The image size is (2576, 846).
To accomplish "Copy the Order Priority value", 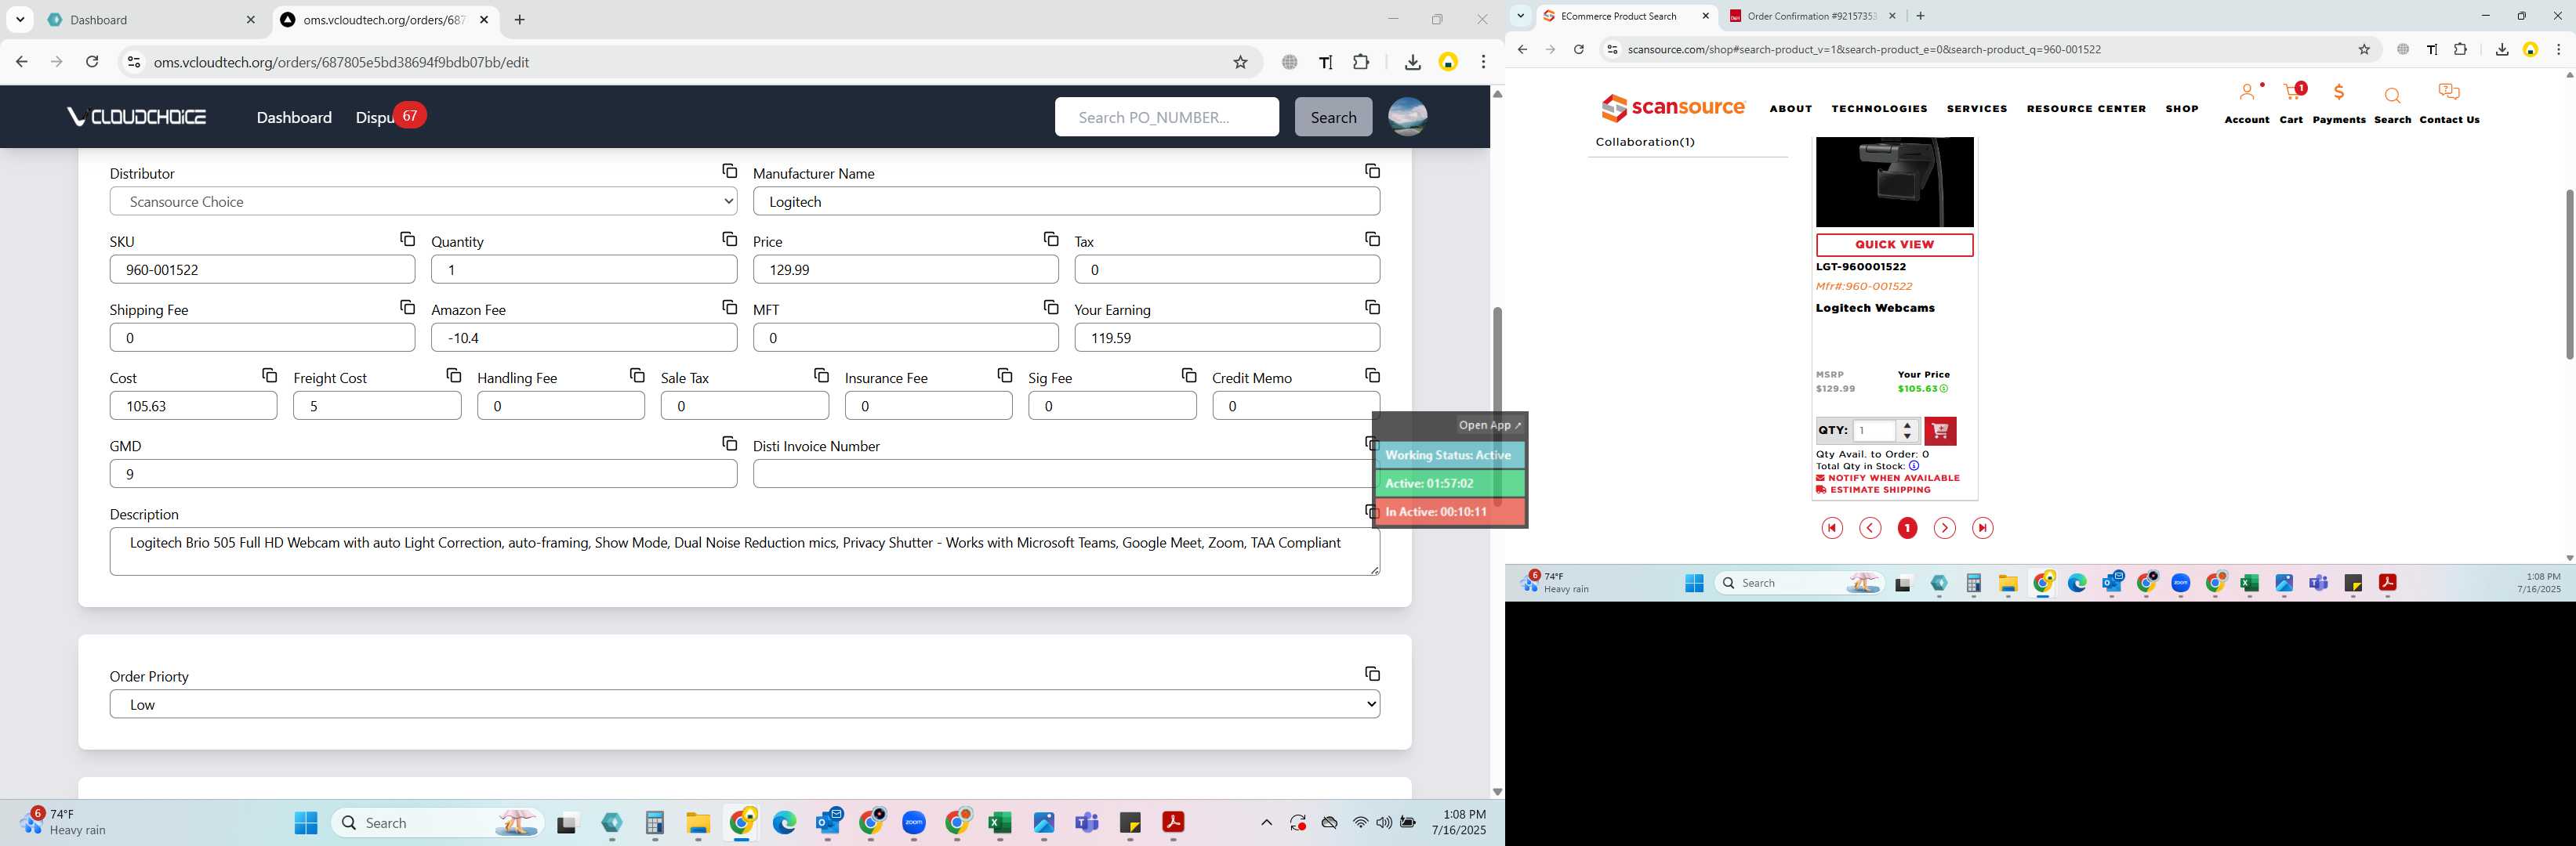I will coord(1372,673).
